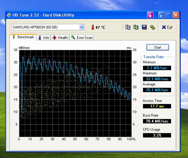Click the save screenshot floppy disk icon
This screenshot has width=188, height=158.
(144, 27)
